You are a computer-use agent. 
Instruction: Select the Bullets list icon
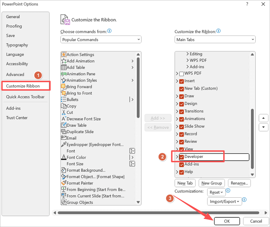tap(64, 100)
